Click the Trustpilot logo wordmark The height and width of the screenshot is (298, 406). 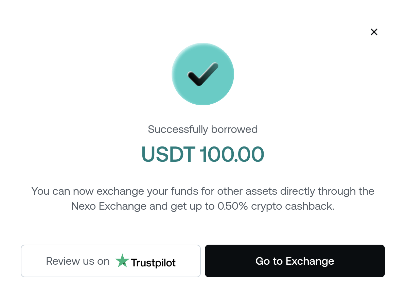[153, 262]
